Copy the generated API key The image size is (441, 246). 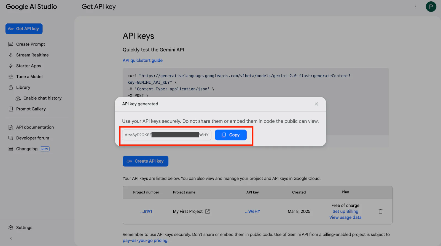point(231,135)
